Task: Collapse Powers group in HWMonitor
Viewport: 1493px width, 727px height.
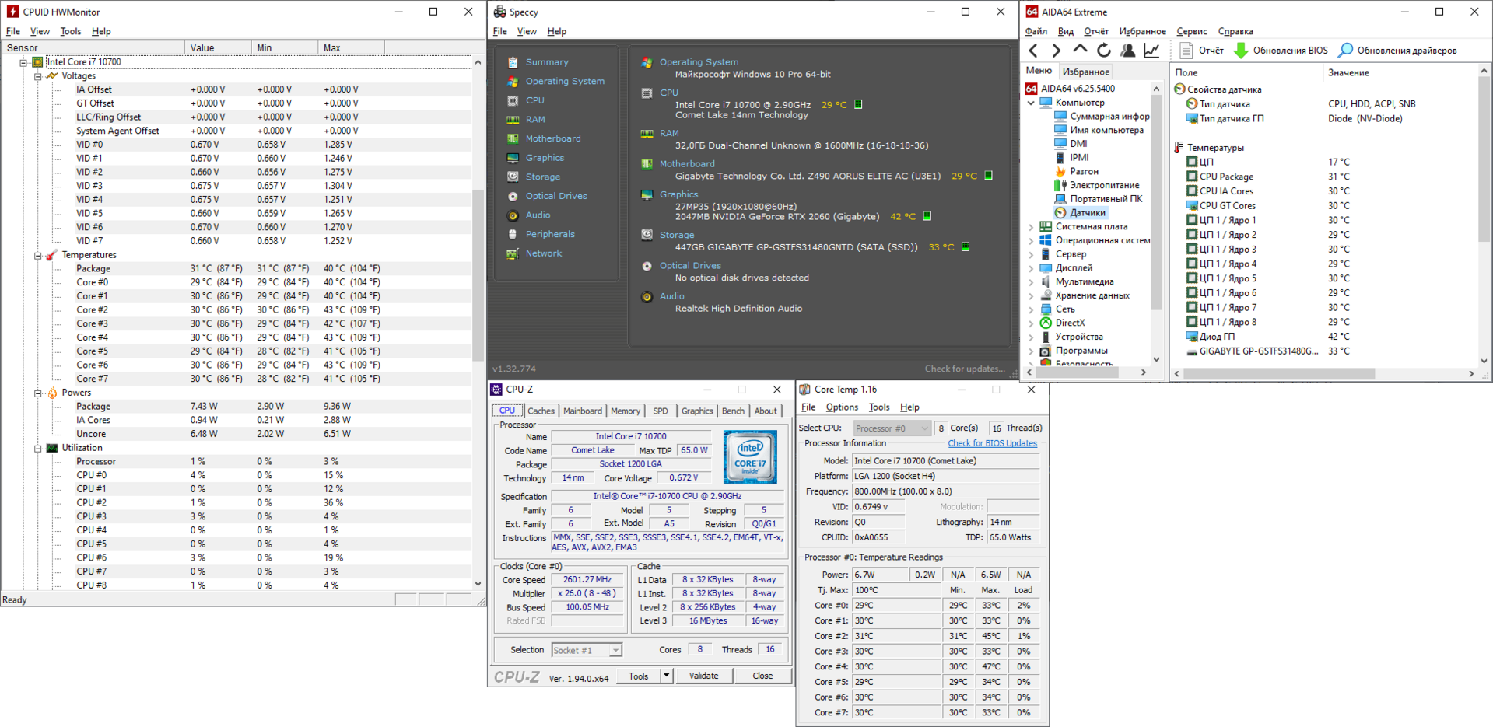Action: pyautogui.click(x=37, y=393)
